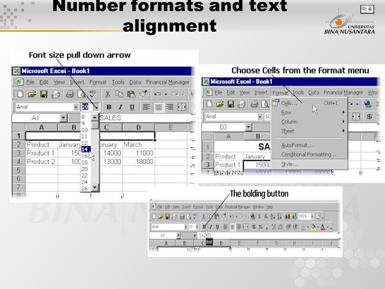Click the Font Color red A in bottom window
Viewport: 385px width, 289px height.
coord(323,227)
